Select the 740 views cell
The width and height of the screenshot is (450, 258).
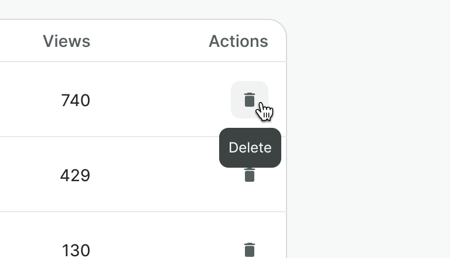[x=76, y=100]
